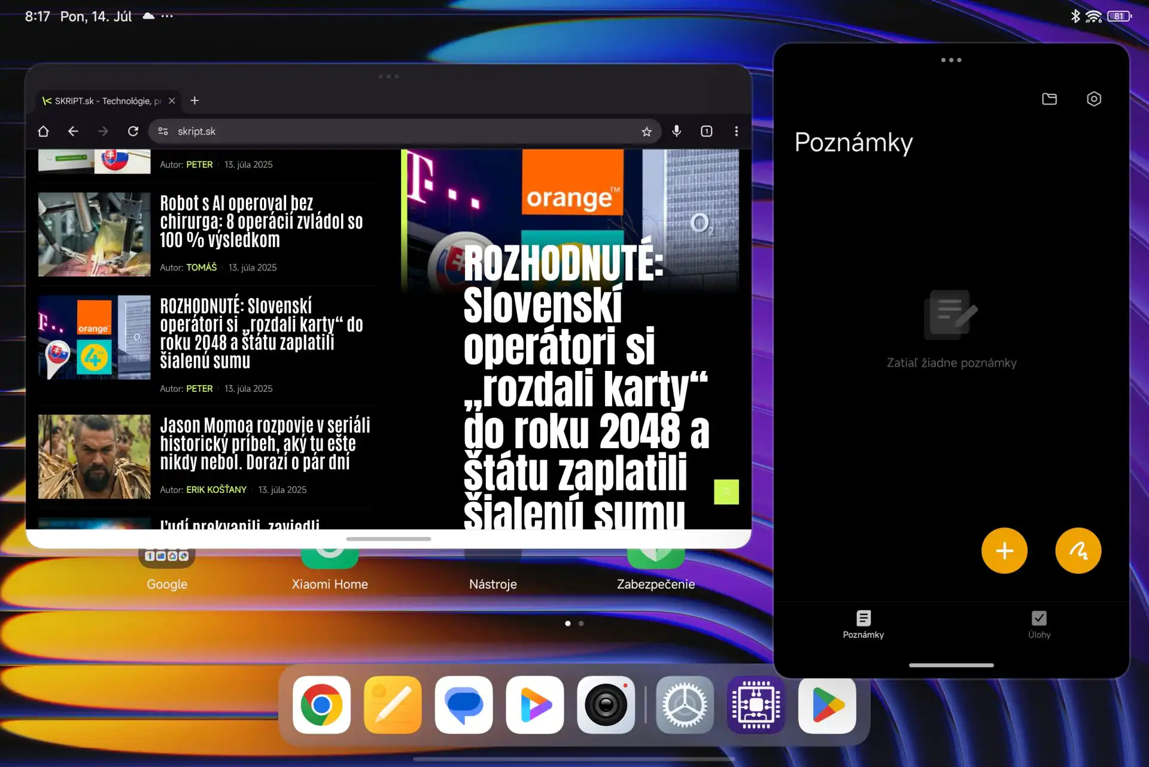Open Poznámky settings hexagon icon
The height and width of the screenshot is (767, 1149).
pos(1093,99)
